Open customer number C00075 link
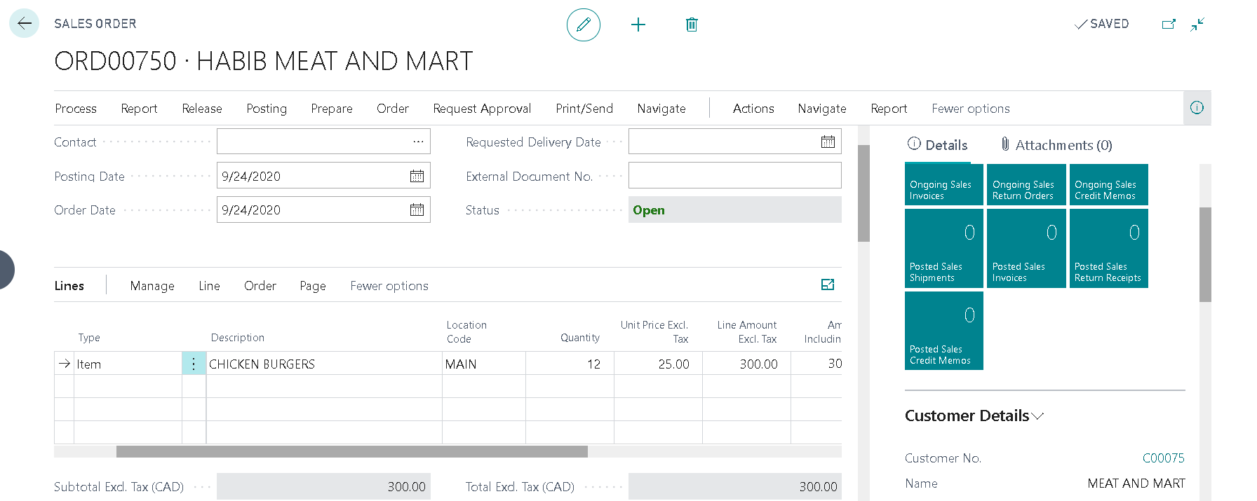The width and height of the screenshot is (1257, 501). pos(1163,458)
